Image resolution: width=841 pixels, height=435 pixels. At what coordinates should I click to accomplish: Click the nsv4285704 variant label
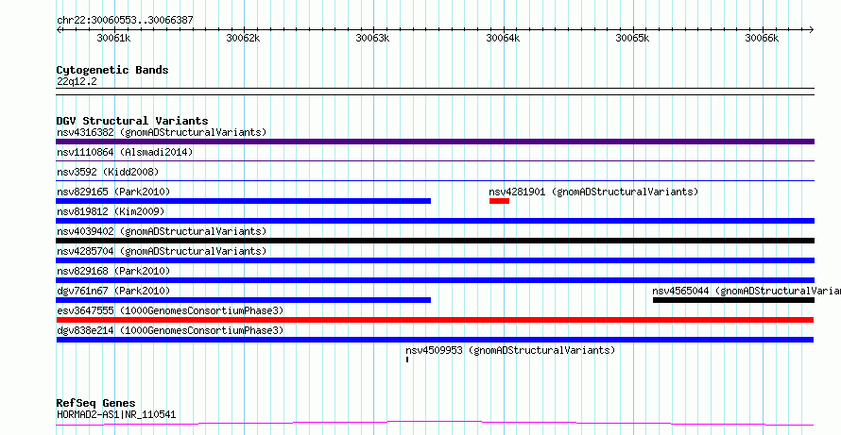click(x=162, y=251)
